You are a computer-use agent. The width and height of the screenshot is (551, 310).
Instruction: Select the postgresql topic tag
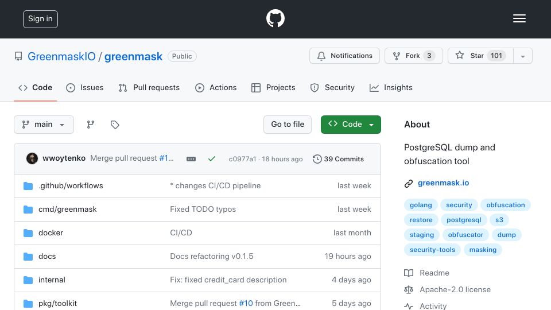coord(464,220)
